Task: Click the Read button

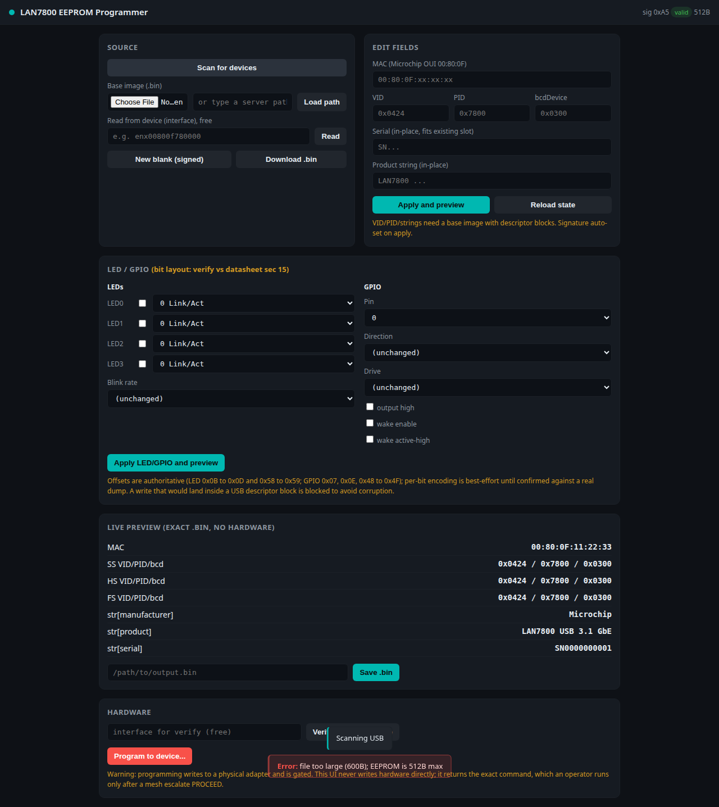Action: click(330, 137)
